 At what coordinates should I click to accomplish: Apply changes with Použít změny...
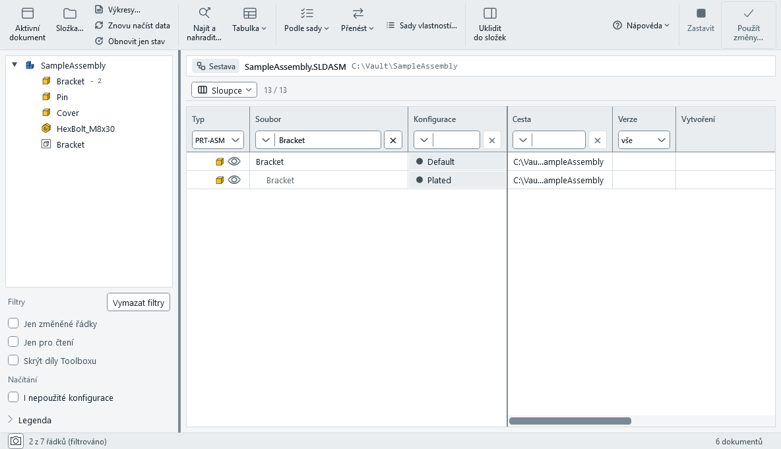tap(749, 24)
